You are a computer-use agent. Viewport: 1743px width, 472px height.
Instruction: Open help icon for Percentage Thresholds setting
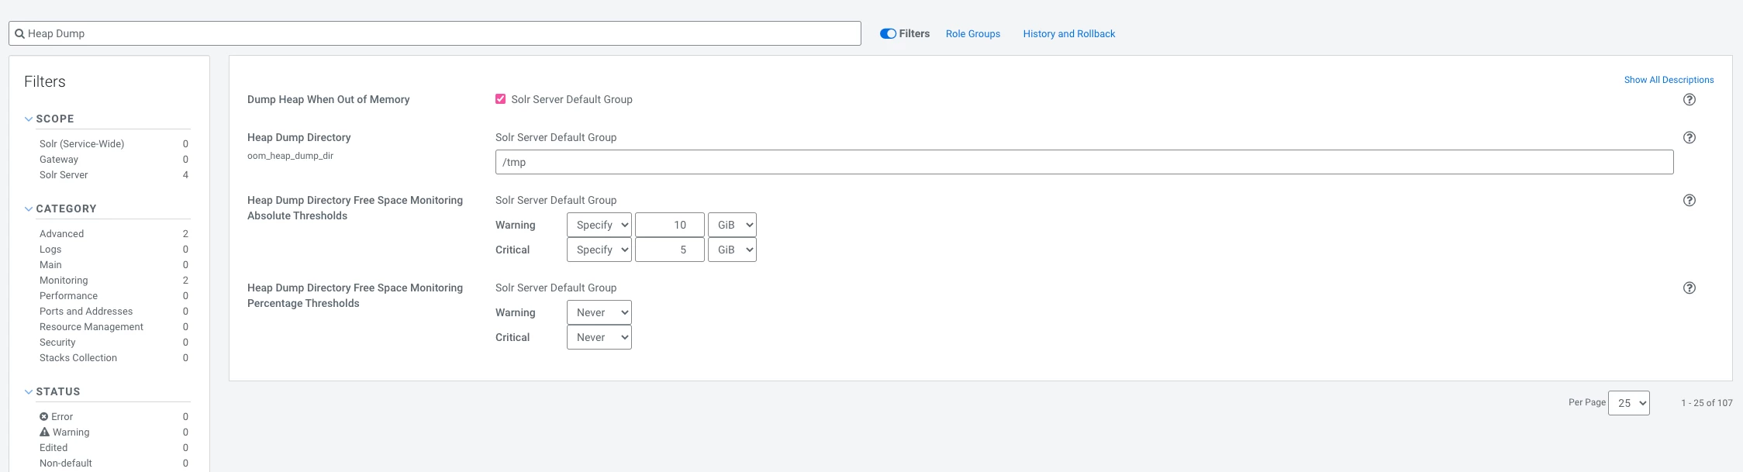(x=1690, y=288)
